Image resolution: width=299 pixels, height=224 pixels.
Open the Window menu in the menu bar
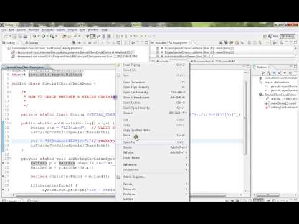click(93, 30)
